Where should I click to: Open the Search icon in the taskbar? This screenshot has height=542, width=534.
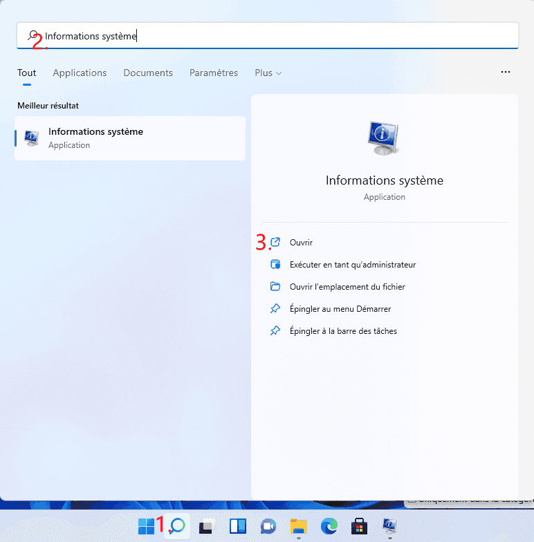pos(177,525)
